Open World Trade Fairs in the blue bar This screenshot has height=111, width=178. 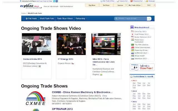tap(47, 19)
